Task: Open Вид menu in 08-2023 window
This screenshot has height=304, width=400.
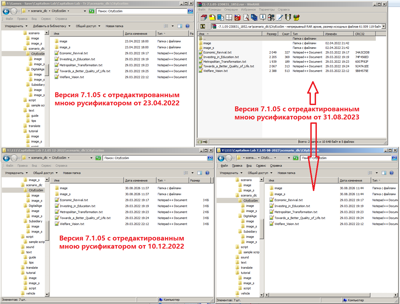Action: (249, 166)
